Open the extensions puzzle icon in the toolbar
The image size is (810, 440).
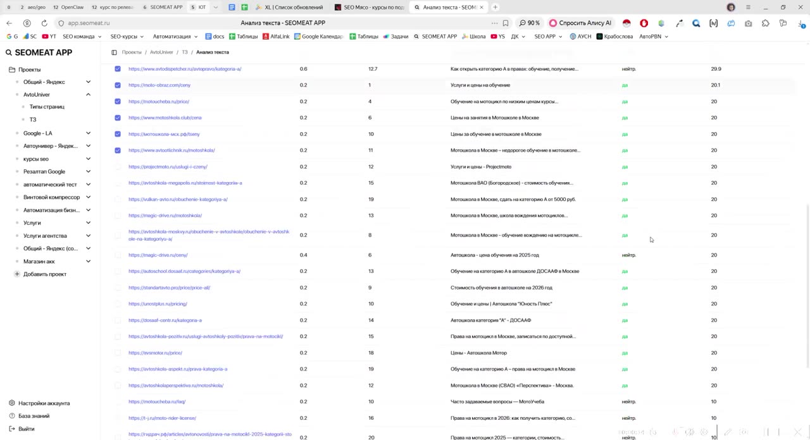point(766,23)
